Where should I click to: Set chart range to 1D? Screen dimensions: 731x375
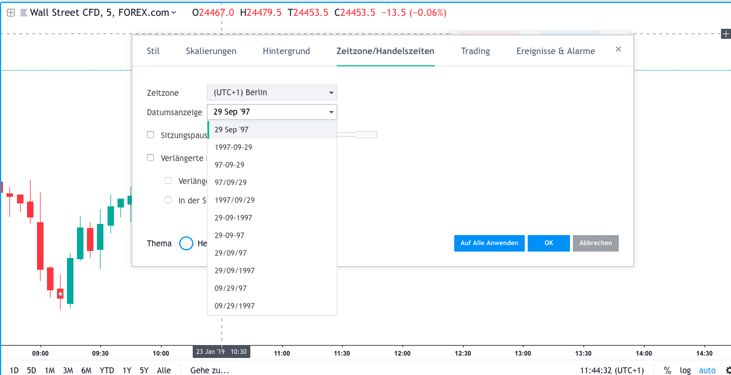tap(14, 370)
